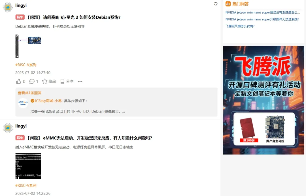Viewport: 306px width, 196px height.
Task: Click the hot Q&A chart icon
Action: tap(228, 4)
